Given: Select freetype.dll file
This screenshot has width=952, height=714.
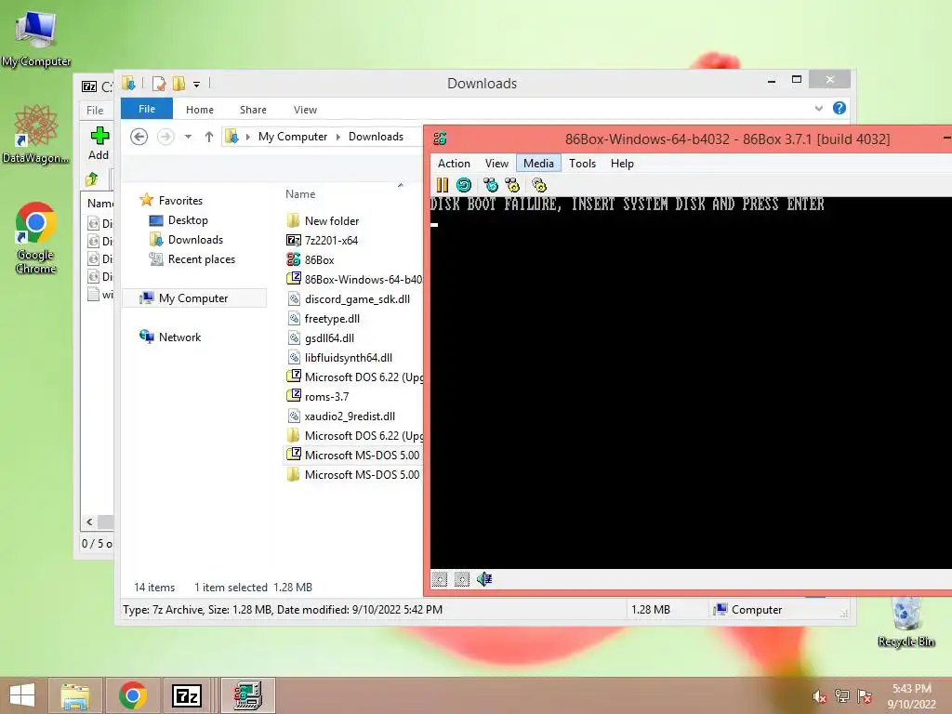Looking at the screenshot, I should coord(332,318).
